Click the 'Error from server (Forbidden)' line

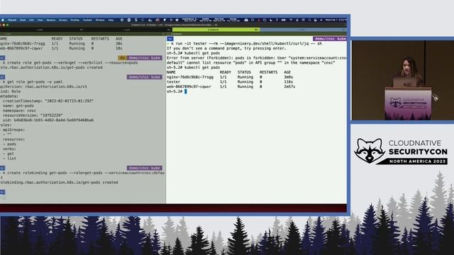click(x=257, y=58)
